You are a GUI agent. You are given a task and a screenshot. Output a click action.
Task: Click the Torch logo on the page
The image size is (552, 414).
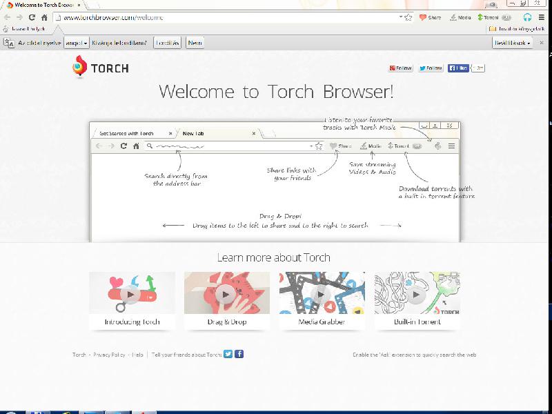click(x=100, y=66)
